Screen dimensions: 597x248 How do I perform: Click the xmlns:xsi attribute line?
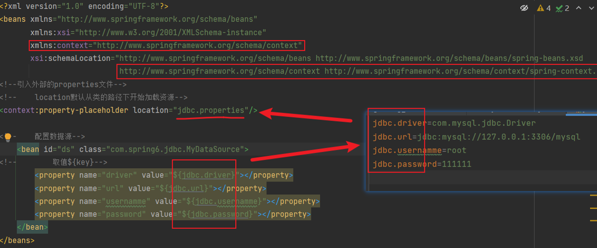click(148, 32)
